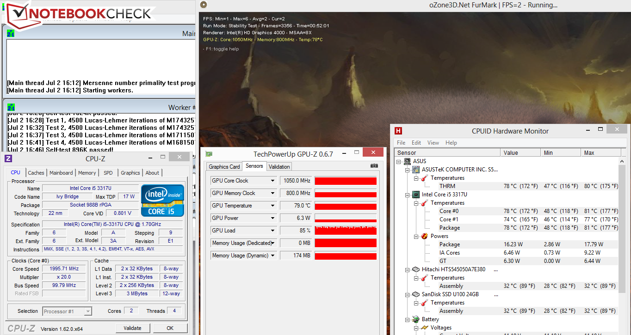The height and width of the screenshot is (335, 631).
Task: Open the GPU Temperature sensor dropdown
Action: coord(272,206)
